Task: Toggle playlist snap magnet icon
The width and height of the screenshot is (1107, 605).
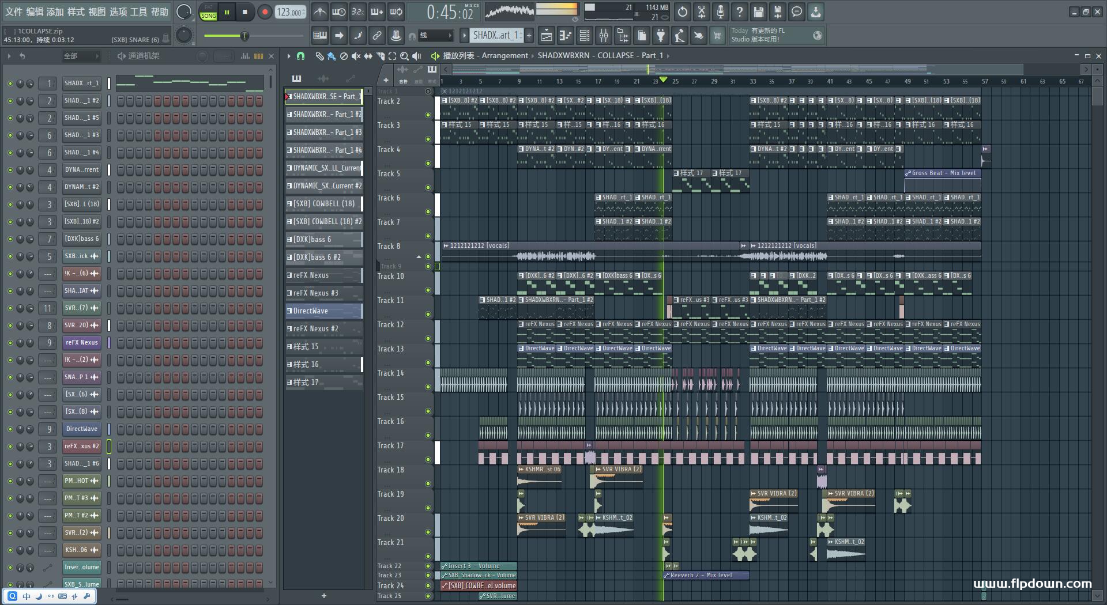Action: pos(300,56)
